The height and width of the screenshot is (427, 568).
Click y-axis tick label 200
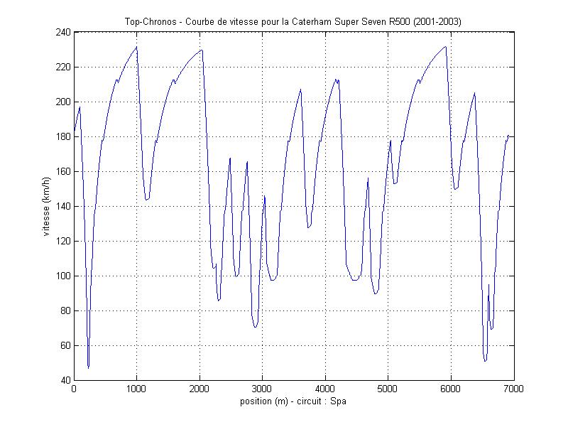[63, 102]
